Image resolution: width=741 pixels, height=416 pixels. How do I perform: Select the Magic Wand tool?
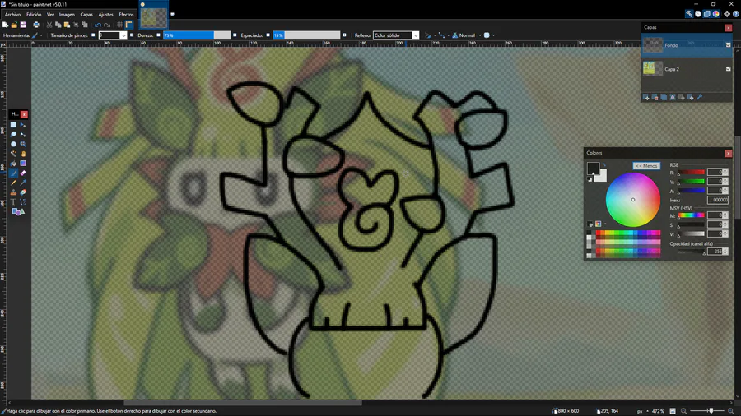(x=13, y=154)
